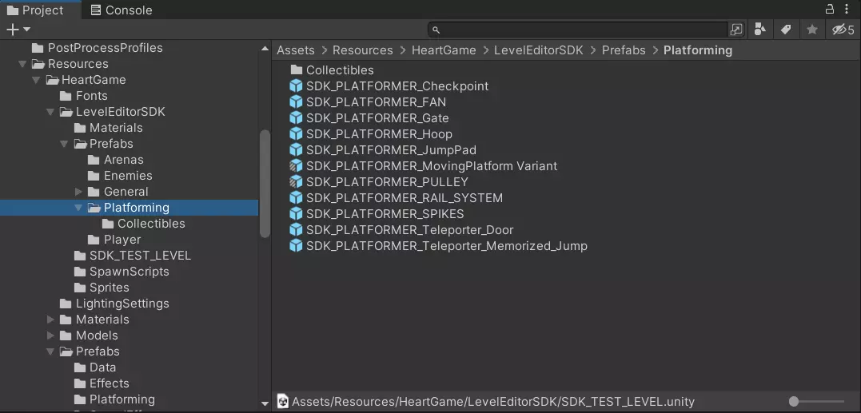The image size is (861, 413).
Task: Select the SDK_PLATFORMER_PULLEY variant prefab icon
Action: pyautogui.click(x=296, y=181)
